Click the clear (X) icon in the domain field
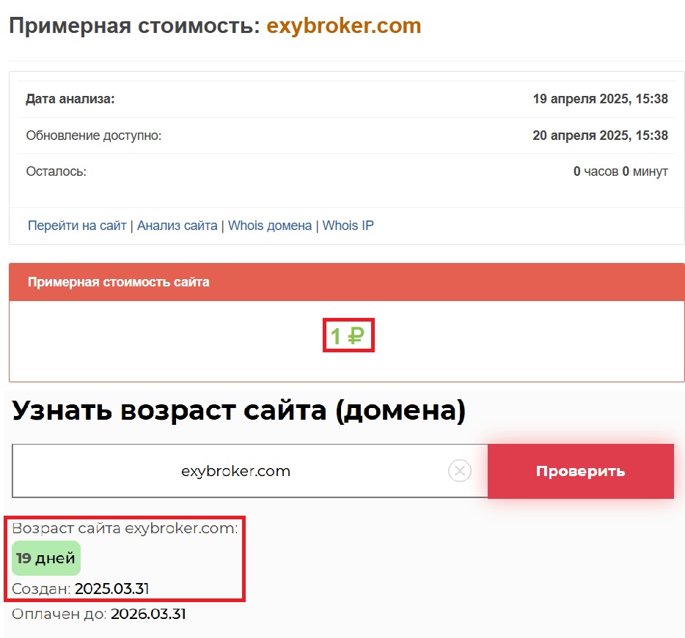685x638 pixels. 460,471
